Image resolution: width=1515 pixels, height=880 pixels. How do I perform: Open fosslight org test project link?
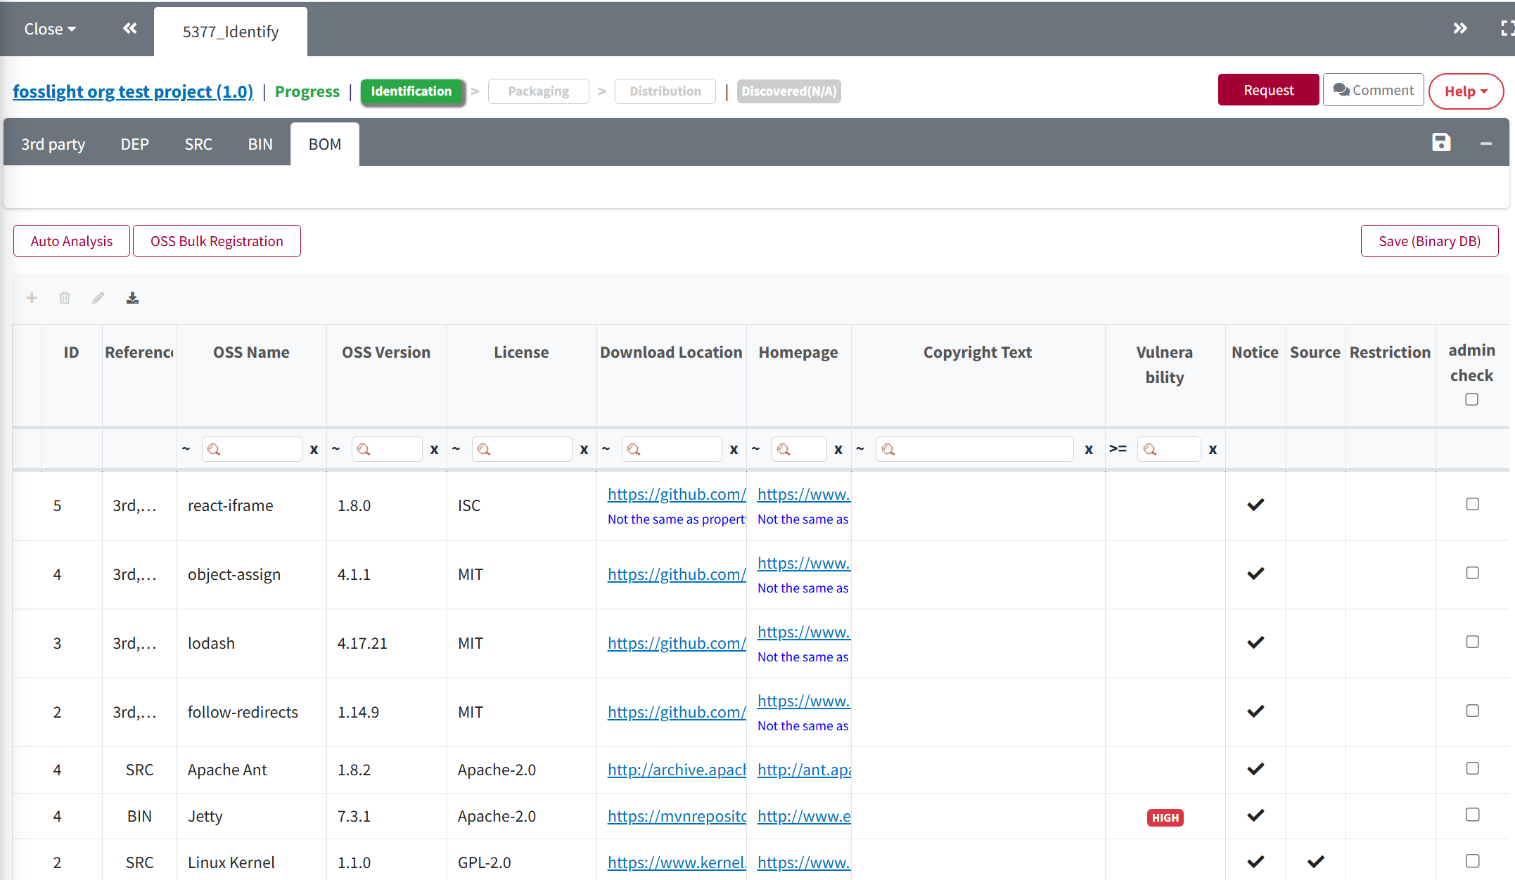[133, 91]
